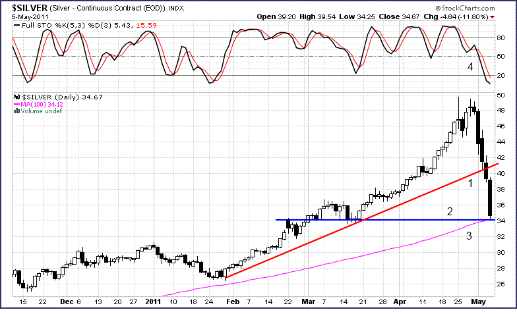Click the black line marker before Full STO
This screenshot has height=314, width=517.
(16, 24)
